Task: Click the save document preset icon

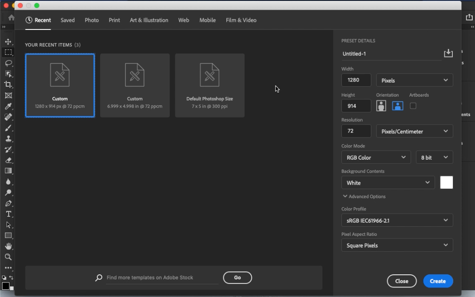Action: click(x=448, y=54)
